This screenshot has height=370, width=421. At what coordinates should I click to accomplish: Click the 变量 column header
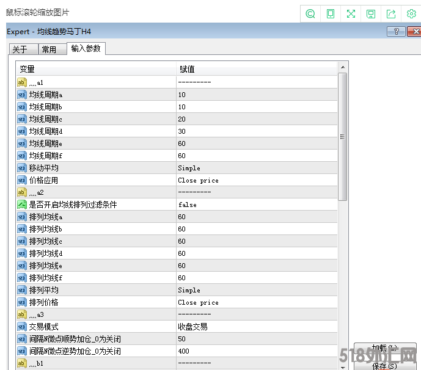tap(96, 69)
